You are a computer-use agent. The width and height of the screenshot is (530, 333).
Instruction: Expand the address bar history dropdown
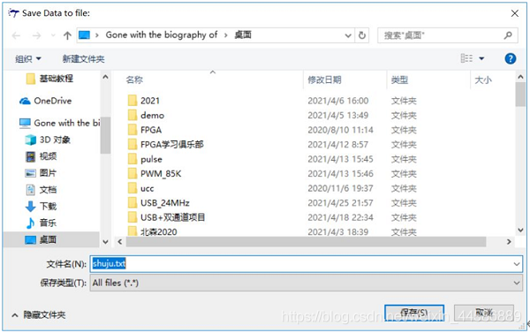click(x=348, y=35)
